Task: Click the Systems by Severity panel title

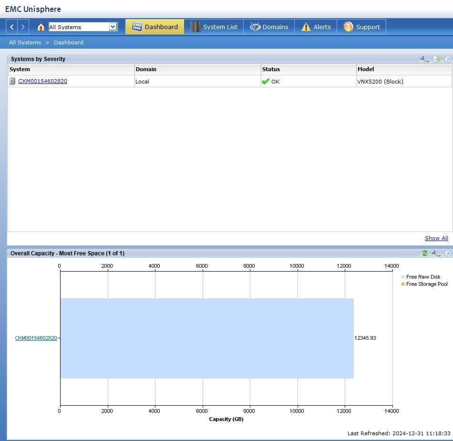Action: click(x=38, y=59)
